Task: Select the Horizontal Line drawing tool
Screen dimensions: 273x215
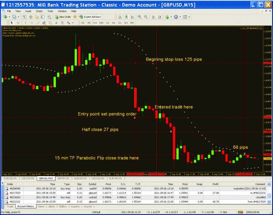Action: point(32,23)
